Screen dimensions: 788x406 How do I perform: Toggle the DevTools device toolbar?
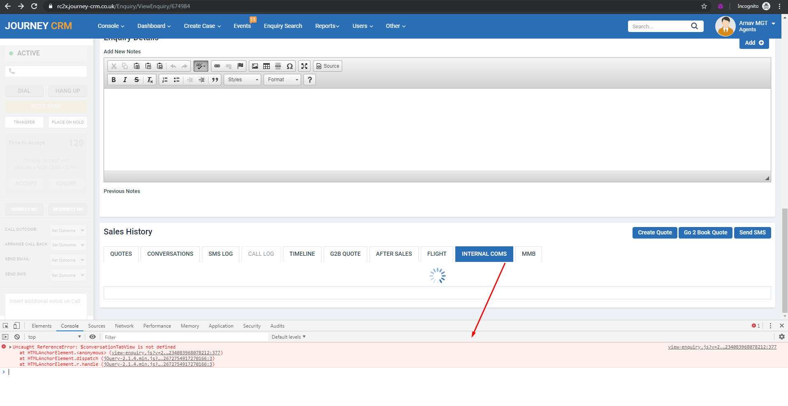pyautogui.click(x=16, y=326)
